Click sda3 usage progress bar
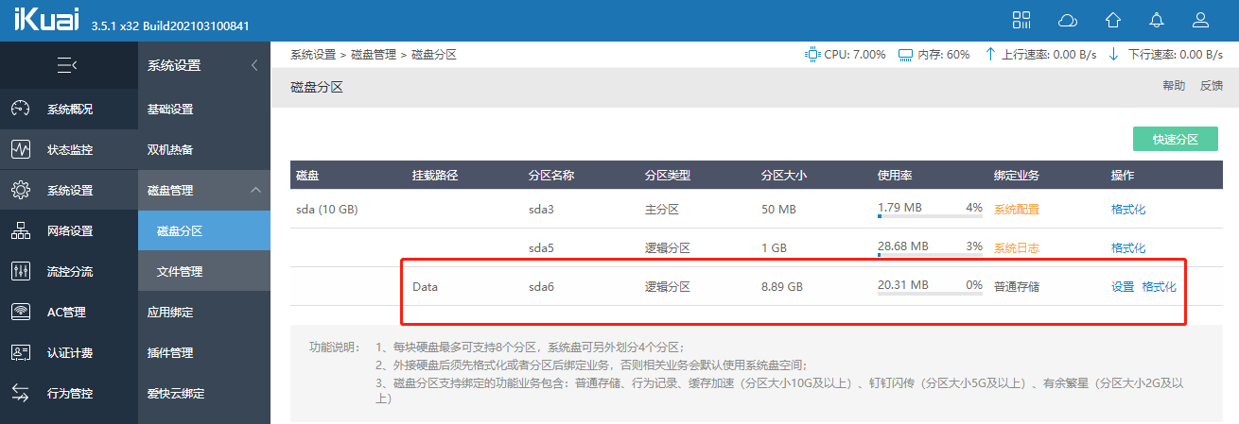This screenshot has width=1239, height=424. point(930,216)
